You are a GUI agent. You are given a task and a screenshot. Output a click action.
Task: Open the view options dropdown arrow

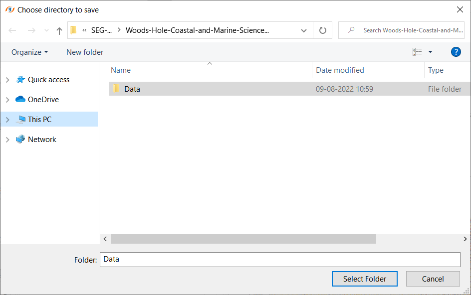pyautogui.click(x=430, y=52)
